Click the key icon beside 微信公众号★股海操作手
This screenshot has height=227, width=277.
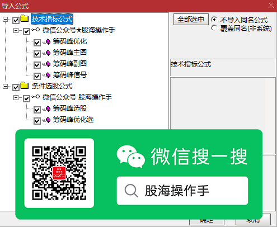point(36,30)
